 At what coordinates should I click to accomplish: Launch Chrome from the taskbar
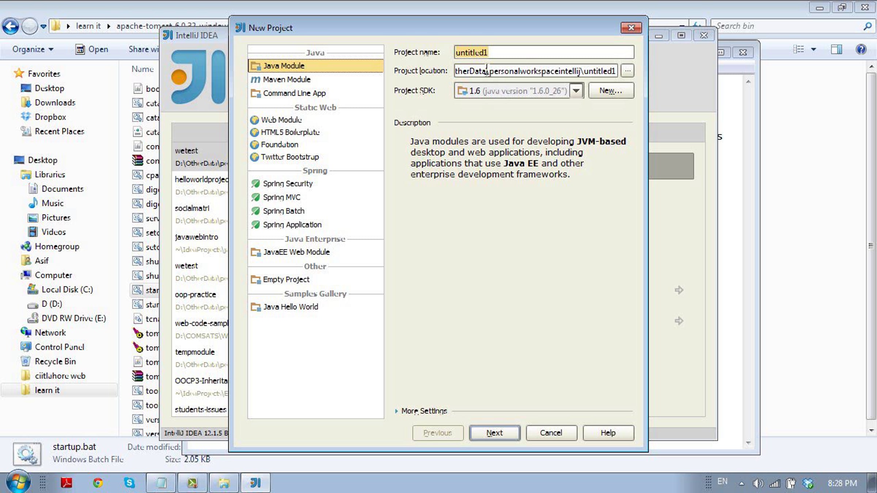pyautogui.click(x=98, y=483)
